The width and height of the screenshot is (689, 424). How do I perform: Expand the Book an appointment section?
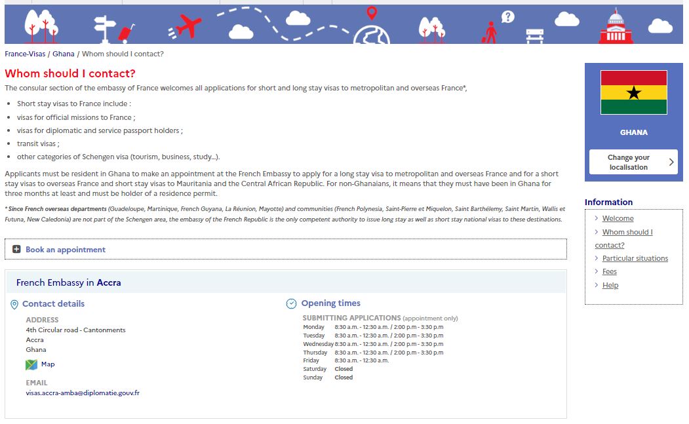click(x=286, y=249)
